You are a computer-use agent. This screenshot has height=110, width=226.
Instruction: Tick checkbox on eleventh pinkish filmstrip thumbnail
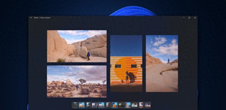[142, 104]
